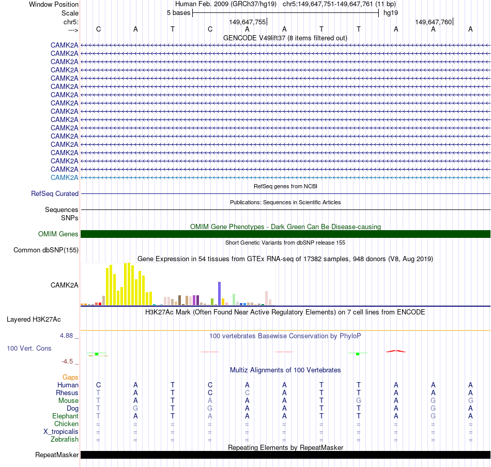Click 'Short Genetic Variants from dbSNP release 155'

tap(285, 243)
